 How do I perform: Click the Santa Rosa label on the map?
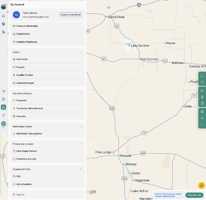click(116, 17)
